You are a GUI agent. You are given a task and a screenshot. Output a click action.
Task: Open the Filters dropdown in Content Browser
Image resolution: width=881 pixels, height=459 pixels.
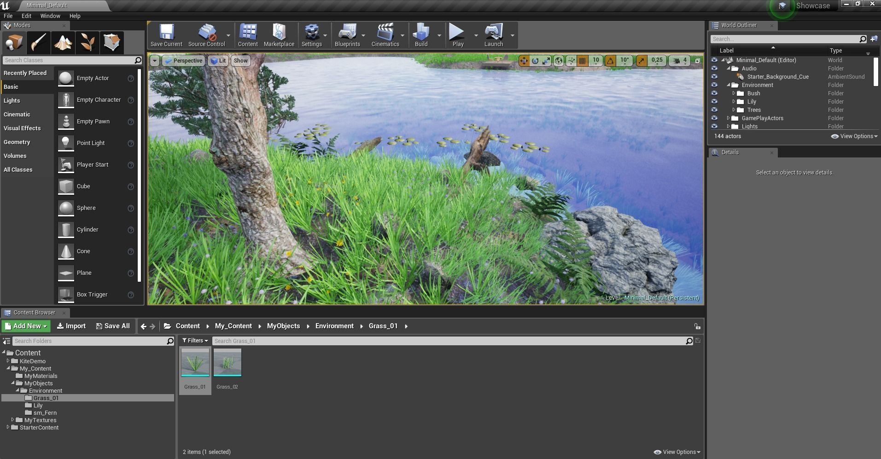(195, 341)
